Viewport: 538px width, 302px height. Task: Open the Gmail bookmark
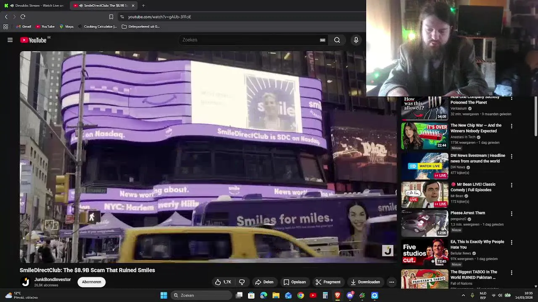click(24, 26)
